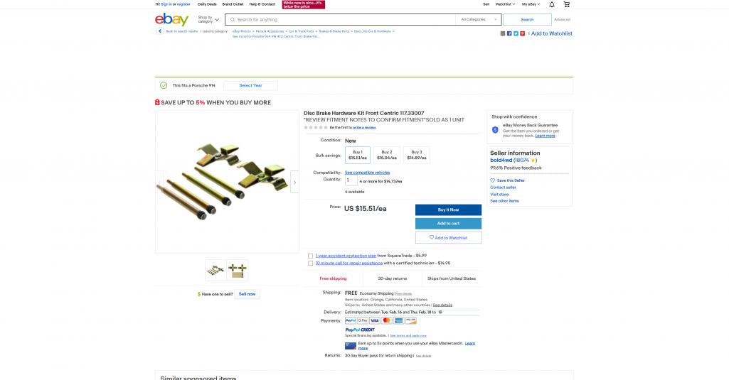Expand the My eBay menu
Viewport: 729px width, 380px height.
click(531, 4)
